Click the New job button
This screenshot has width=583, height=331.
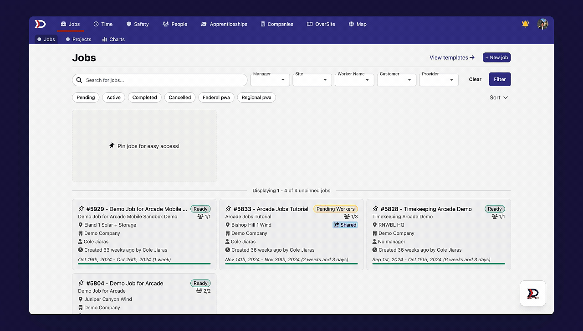(496, 57)
